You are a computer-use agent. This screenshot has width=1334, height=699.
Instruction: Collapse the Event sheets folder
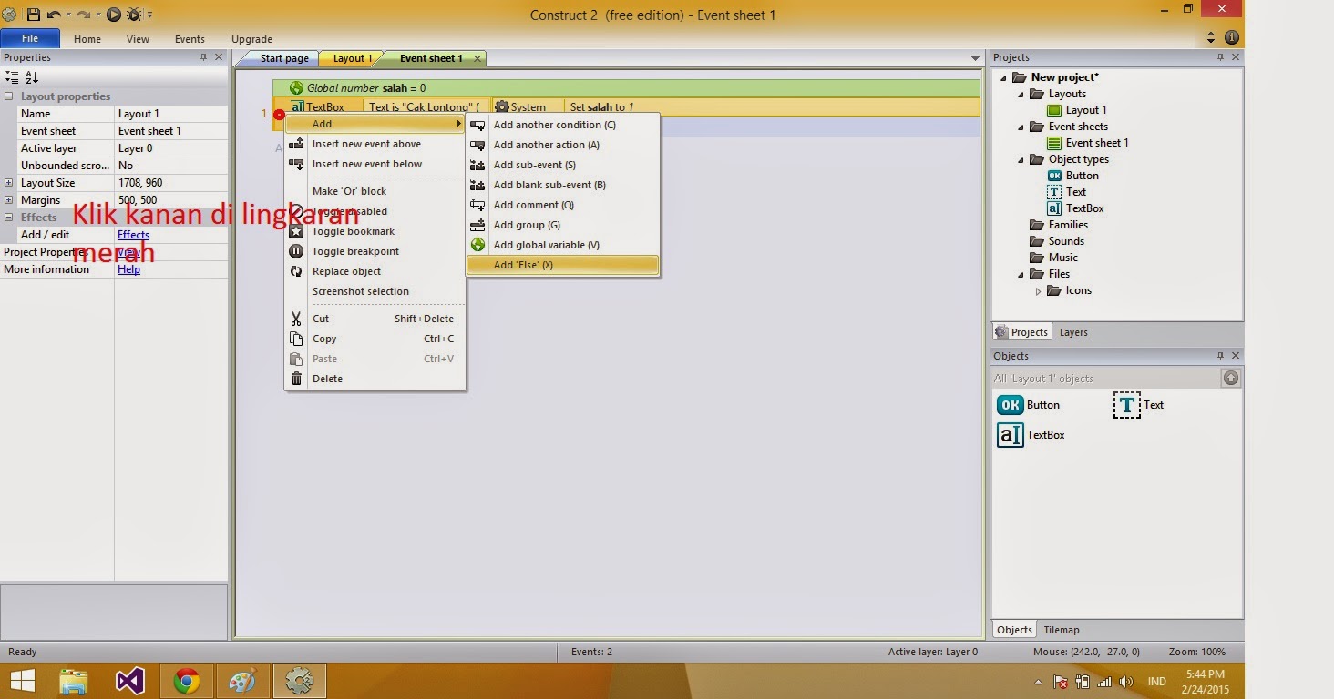(1021, 127)
